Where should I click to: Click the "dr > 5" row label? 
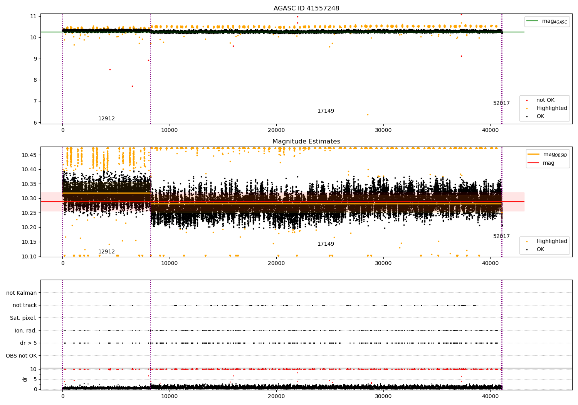(28, 343)
